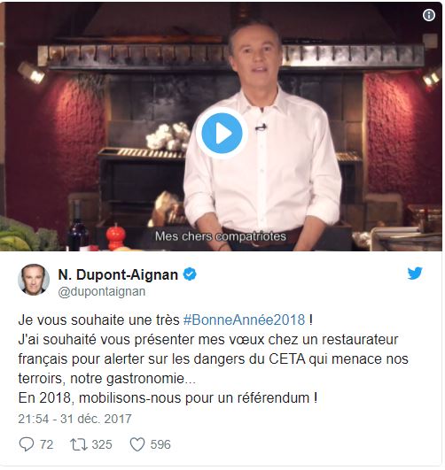Click the Twitter bird logo
The width and height of the screenshot is (445, 470).
[415, 274]
